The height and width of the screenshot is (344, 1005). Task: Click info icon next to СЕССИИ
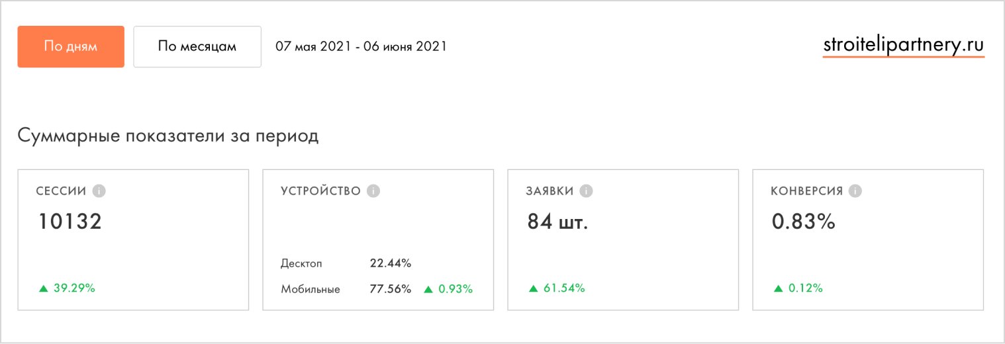(99, 191)
